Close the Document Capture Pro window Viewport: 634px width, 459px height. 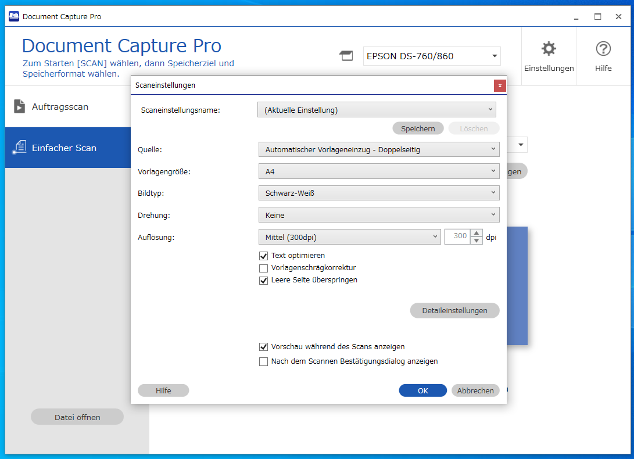(x=619, y=17)
